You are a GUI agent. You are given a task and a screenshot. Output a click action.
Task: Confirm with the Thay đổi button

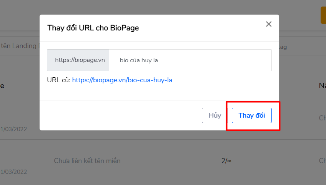251,115
